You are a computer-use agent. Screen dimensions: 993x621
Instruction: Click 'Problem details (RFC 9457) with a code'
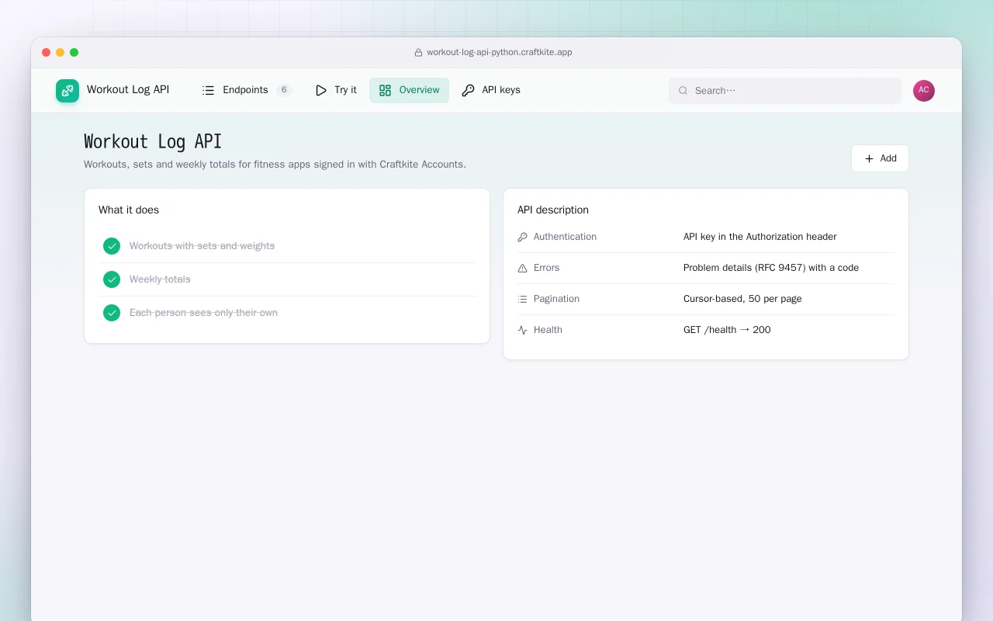pos(771,268)
